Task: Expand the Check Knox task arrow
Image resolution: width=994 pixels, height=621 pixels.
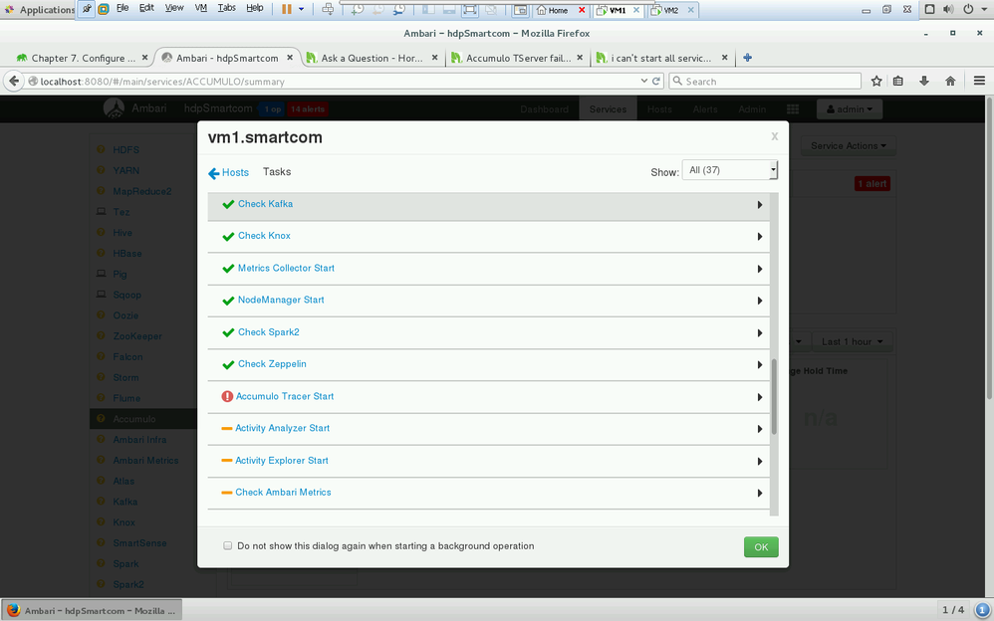Action: pyautogui.click(x=760, y=237)
